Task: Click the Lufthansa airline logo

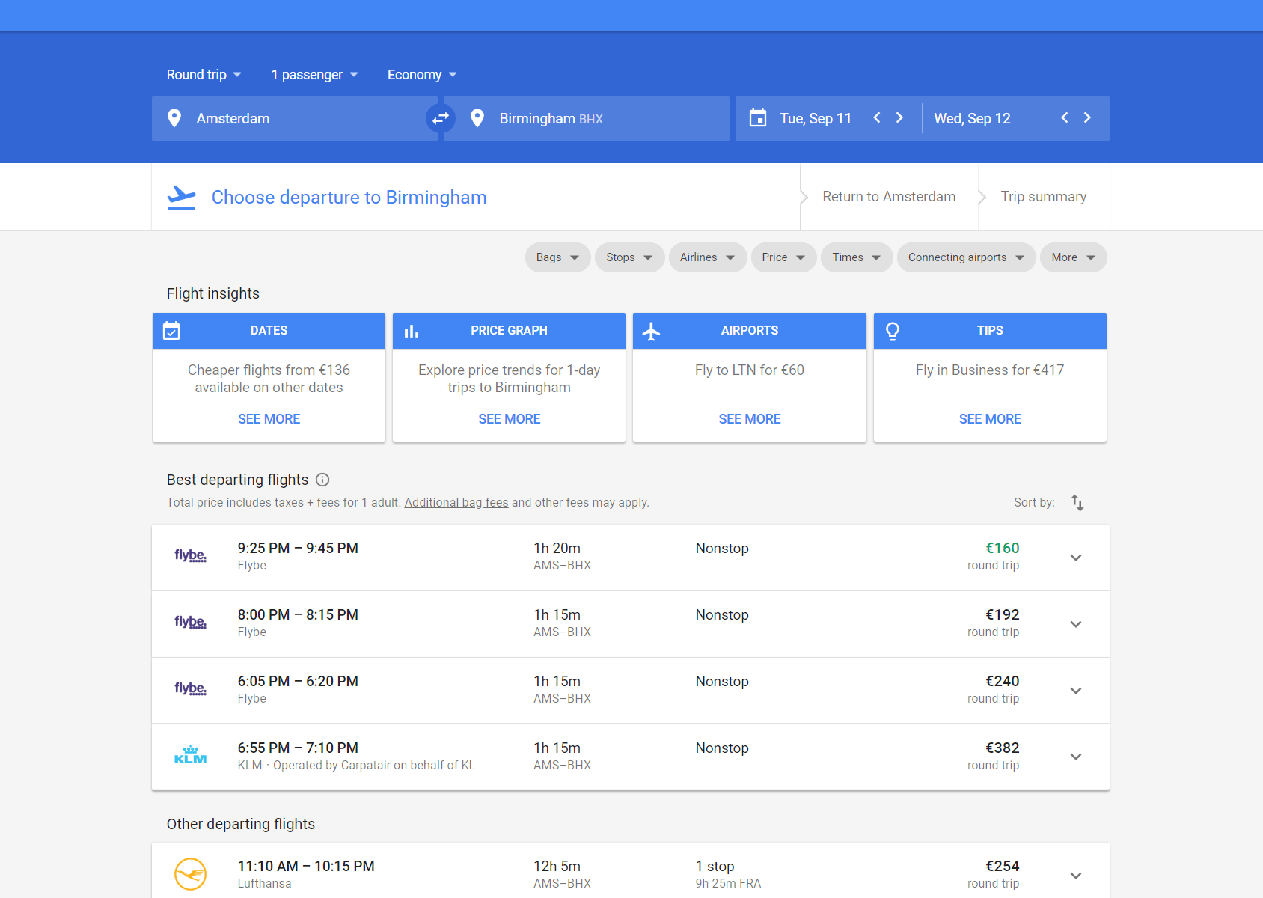Action: pyautogui.click(x=190, y=873)
